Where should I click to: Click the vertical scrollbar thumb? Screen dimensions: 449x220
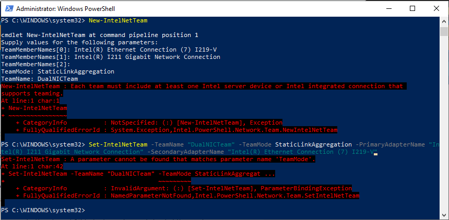444,31
